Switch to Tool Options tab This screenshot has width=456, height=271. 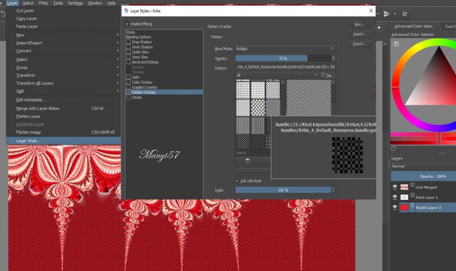(x=450, y=26)
